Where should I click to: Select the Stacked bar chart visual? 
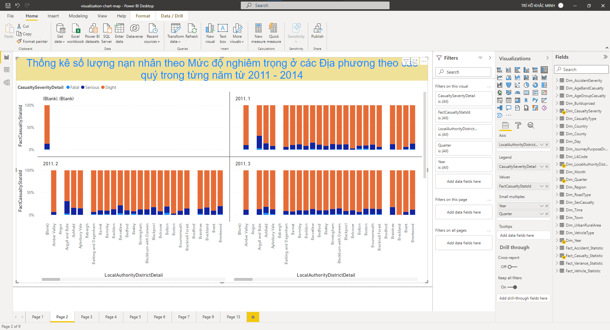point(500,70)
